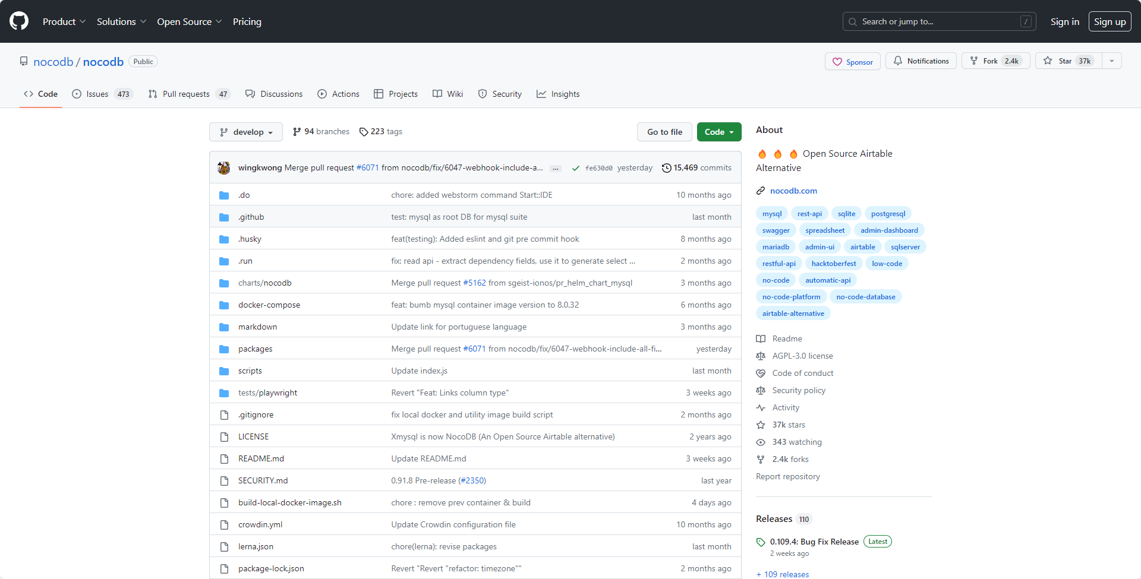Click the Notifications button

[921, 61]
